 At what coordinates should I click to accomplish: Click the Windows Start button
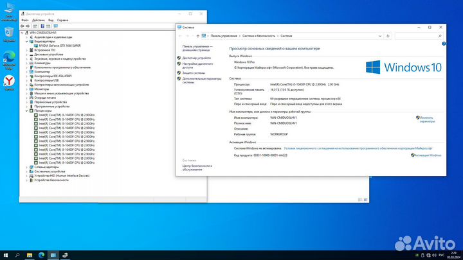6,256
